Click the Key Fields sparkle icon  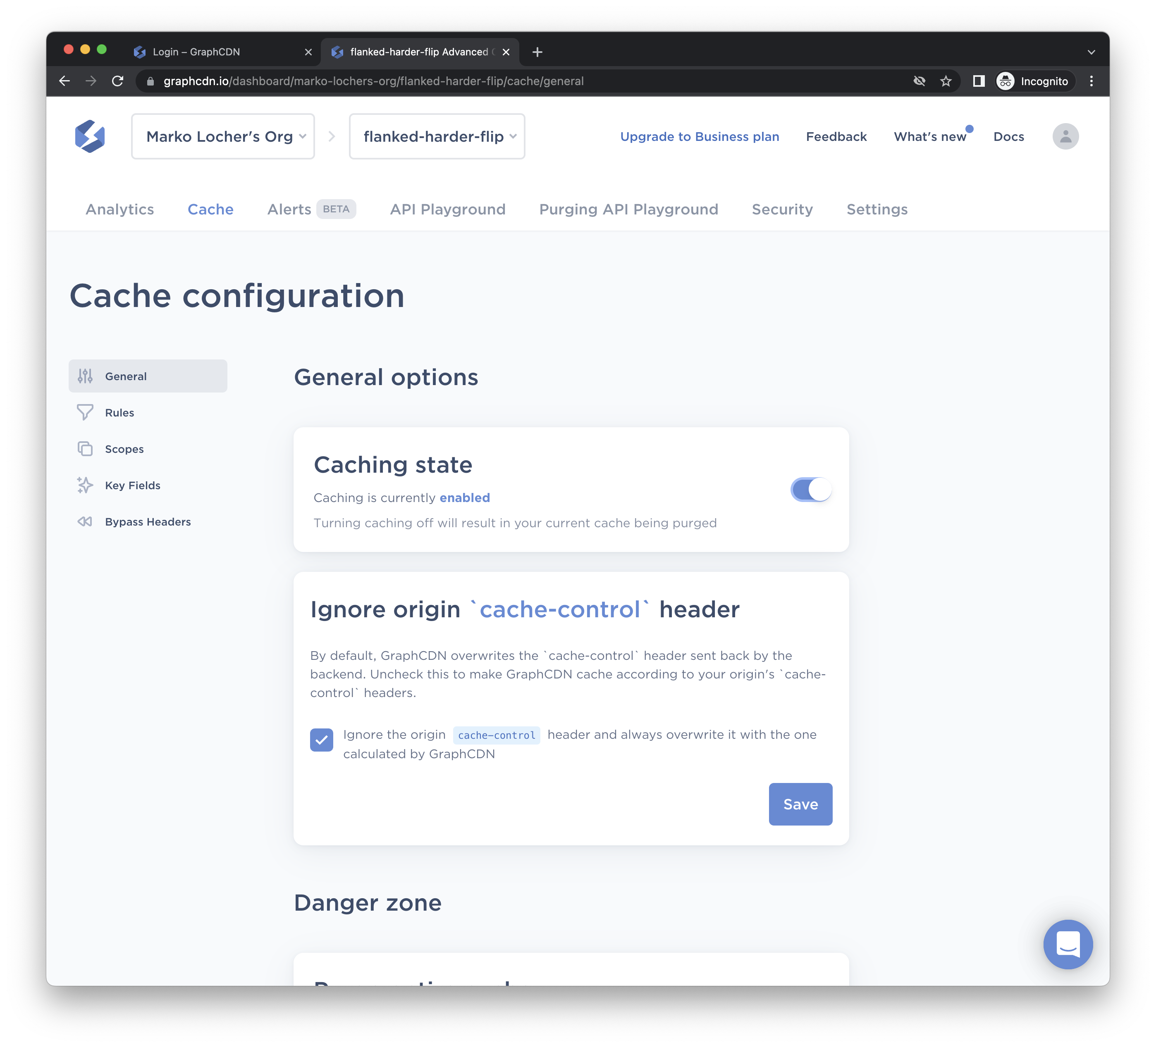pyautogui.click(x=85, y=485)
